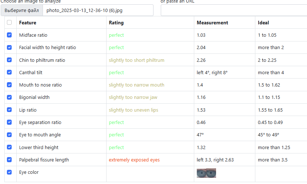Click the 'slightly too uneven lips' rating
Image resolution: width=307 pixels, height=184 pixels.
tap(133, 110)
